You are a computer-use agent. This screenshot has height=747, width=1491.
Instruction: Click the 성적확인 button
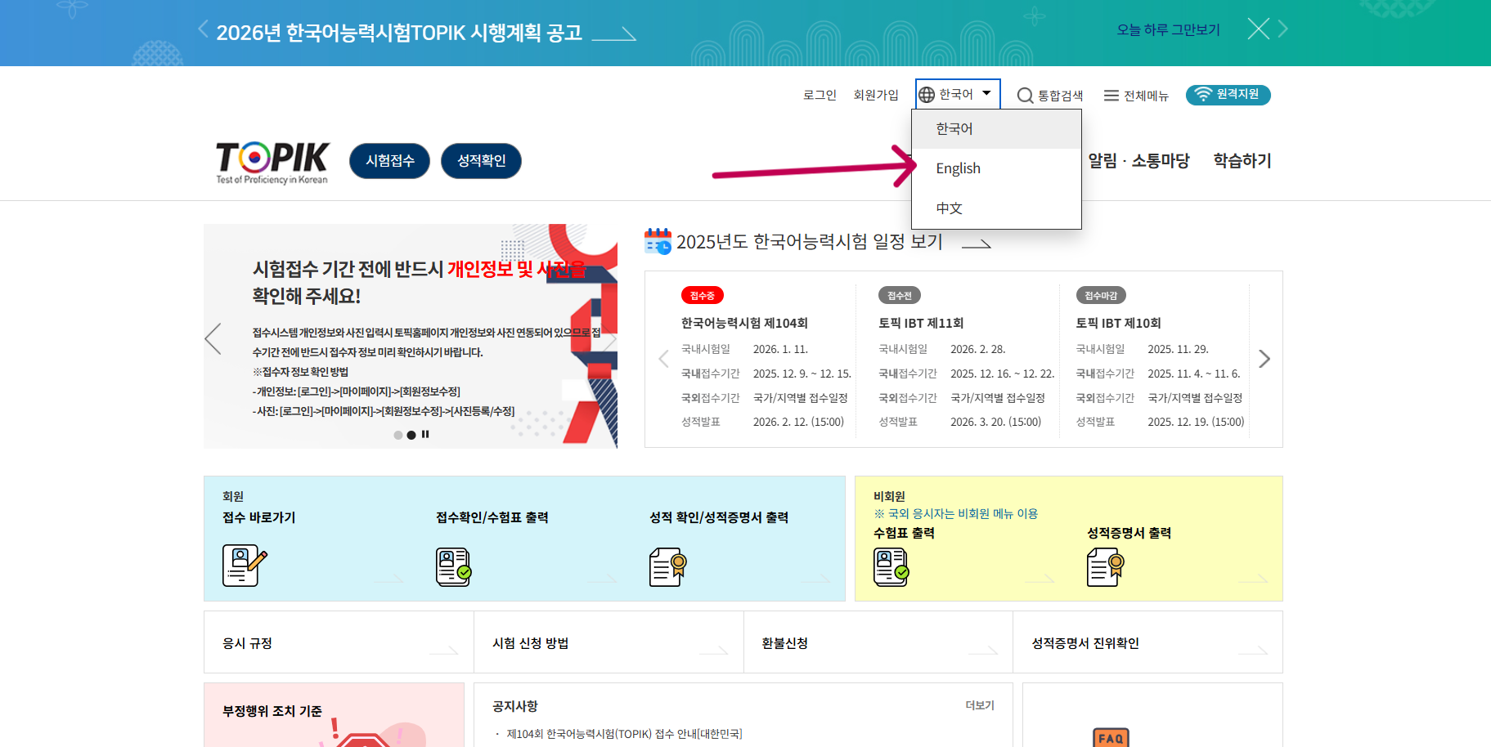click(481, 161)
